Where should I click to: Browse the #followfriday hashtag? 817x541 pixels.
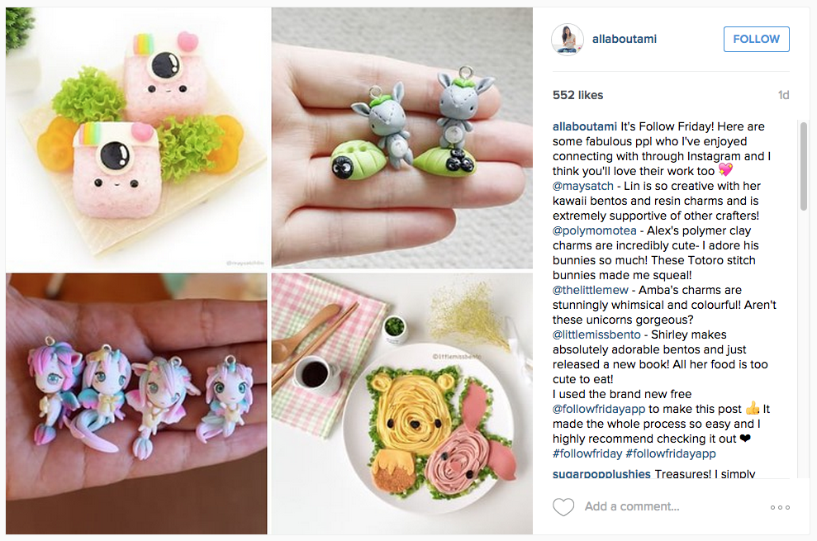[587, 453]
